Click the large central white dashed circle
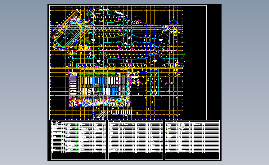The height and width of the screenshot is (165, 269). pos(128,40)
